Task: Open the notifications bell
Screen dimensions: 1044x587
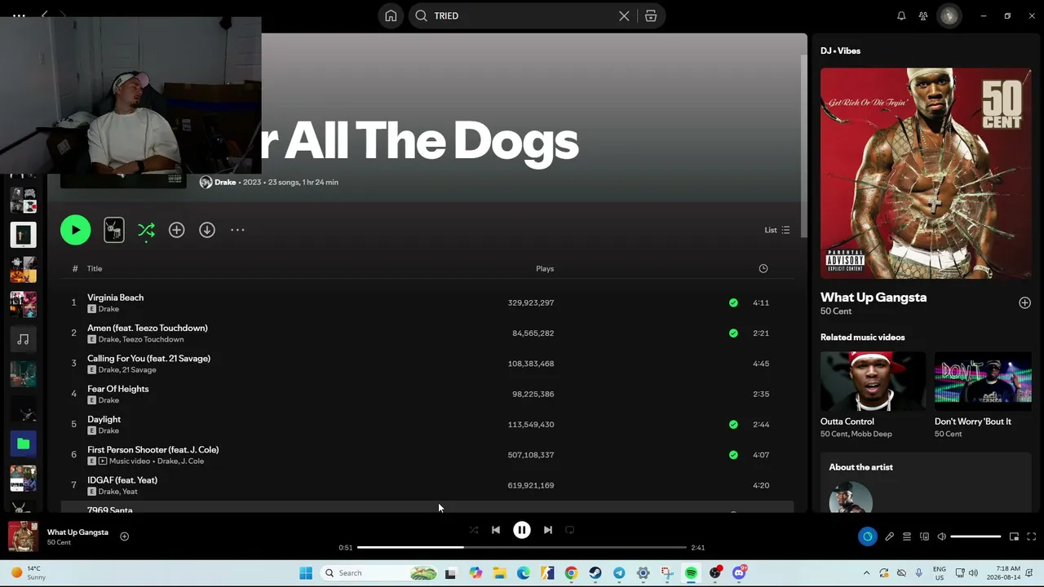Action: 901,15
